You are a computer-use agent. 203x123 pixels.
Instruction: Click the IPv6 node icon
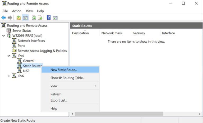click(x=14, y=76)
